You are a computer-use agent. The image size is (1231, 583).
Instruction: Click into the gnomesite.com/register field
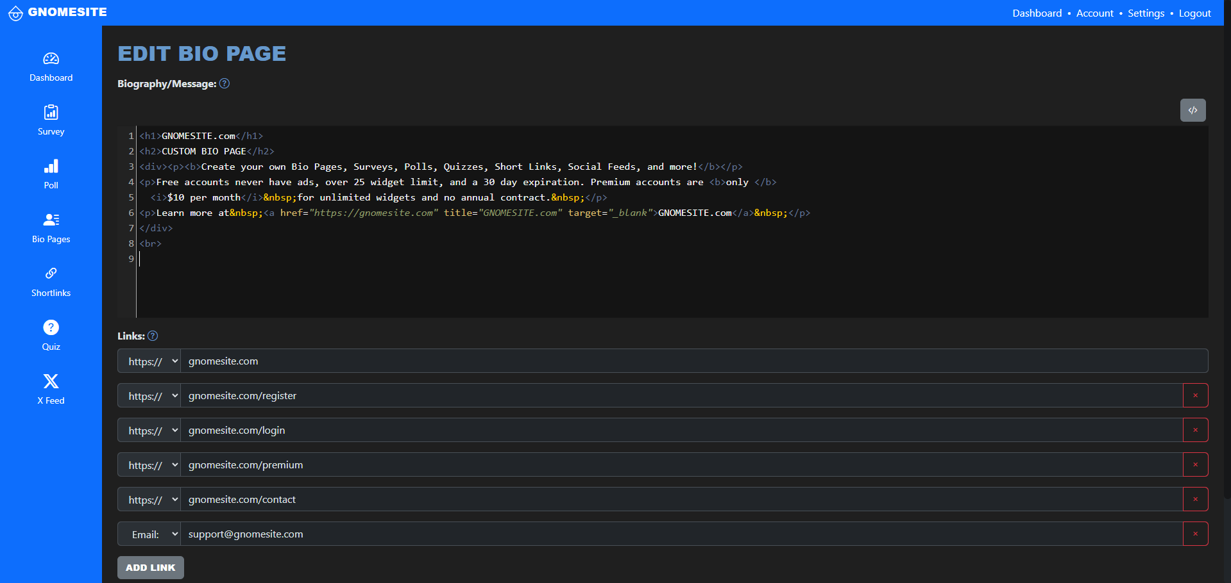[x=681, y=395]
